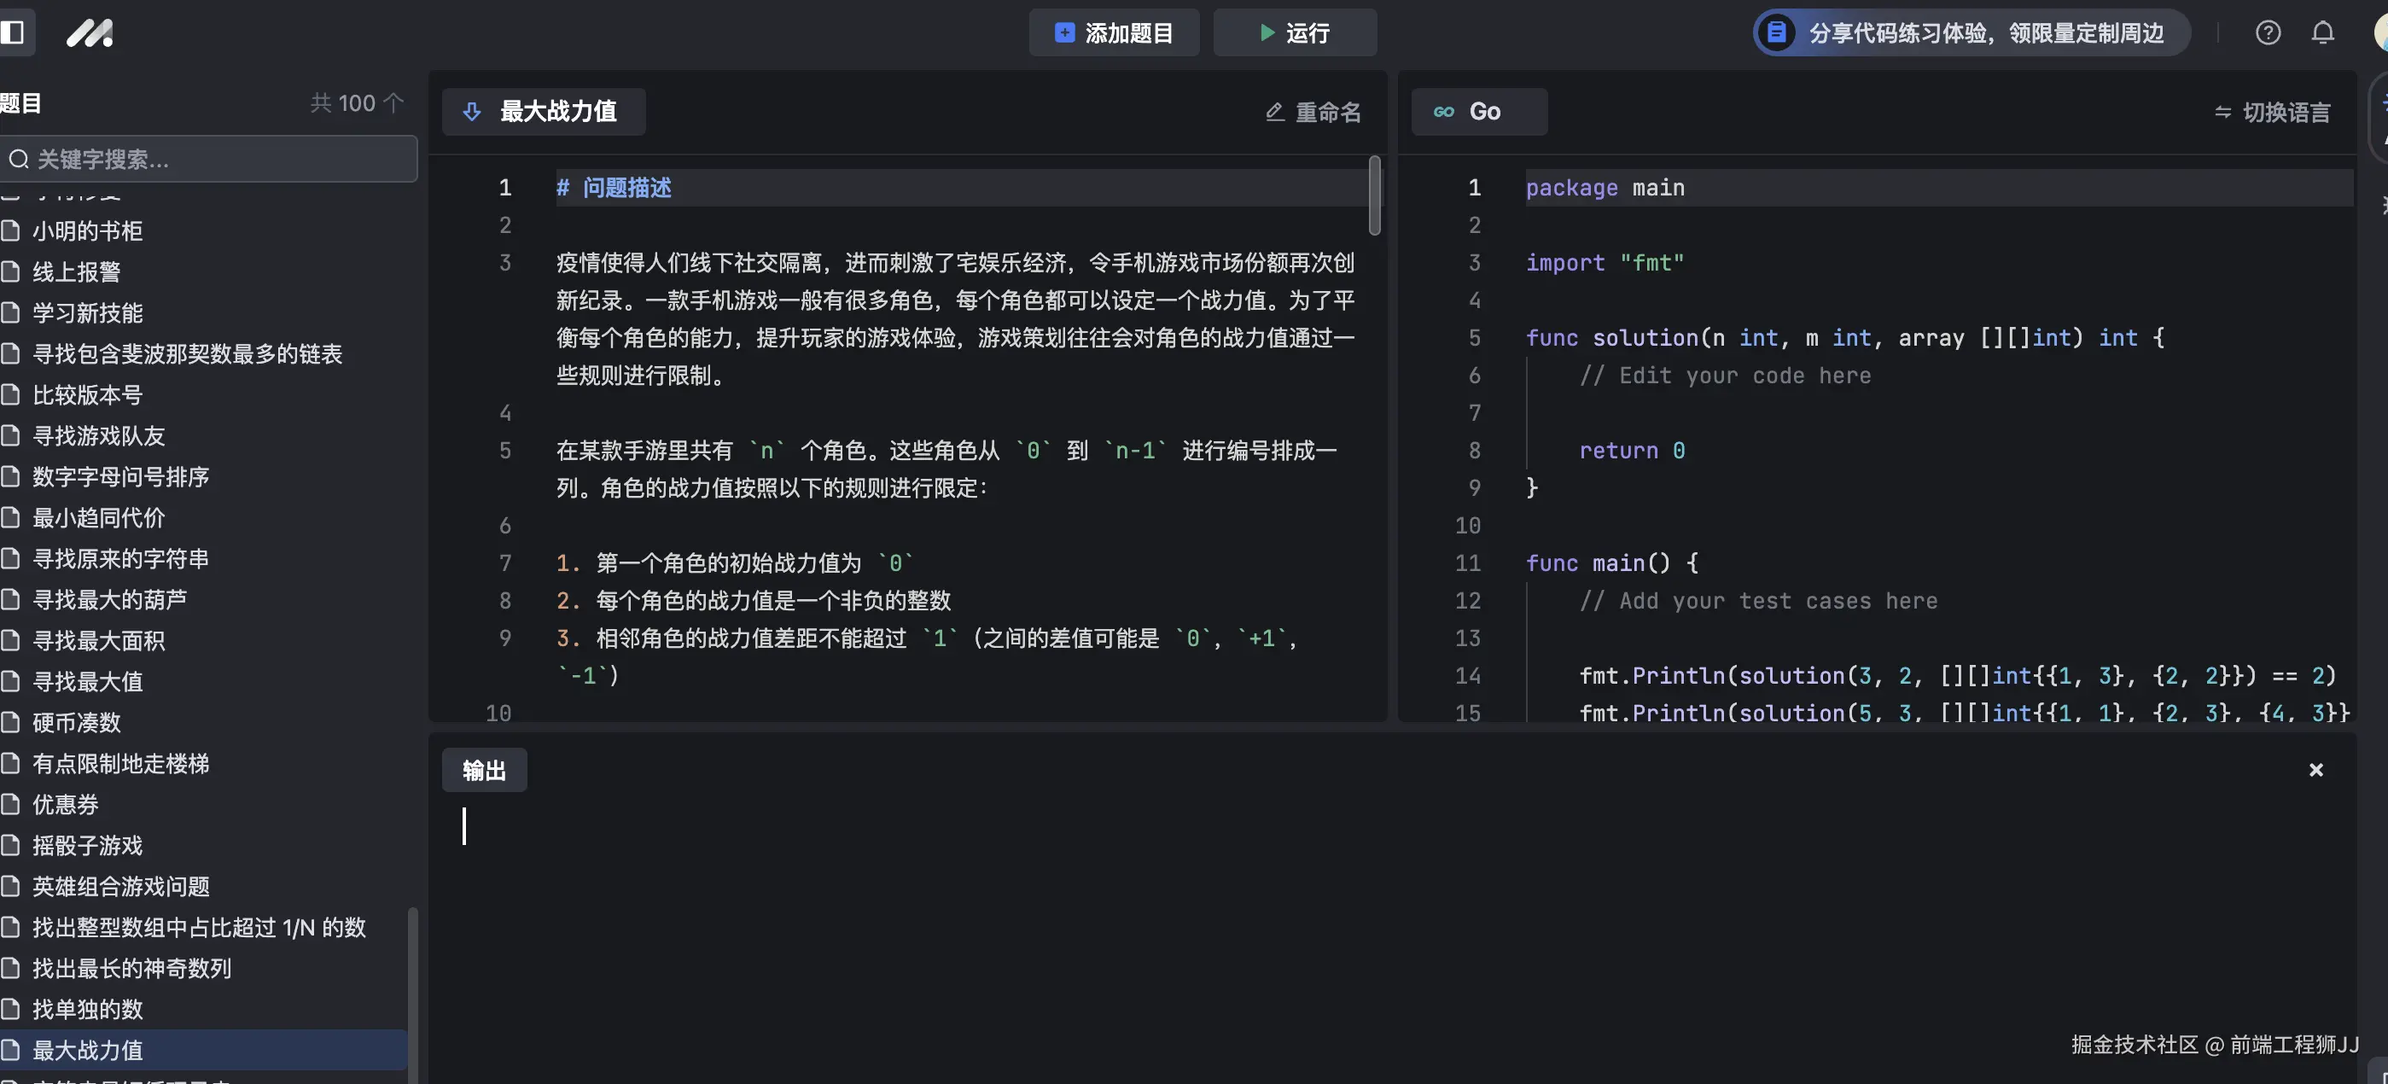
Task: Open the 分享代码练习体验 share banner
Action: (x=1968, y=32)
